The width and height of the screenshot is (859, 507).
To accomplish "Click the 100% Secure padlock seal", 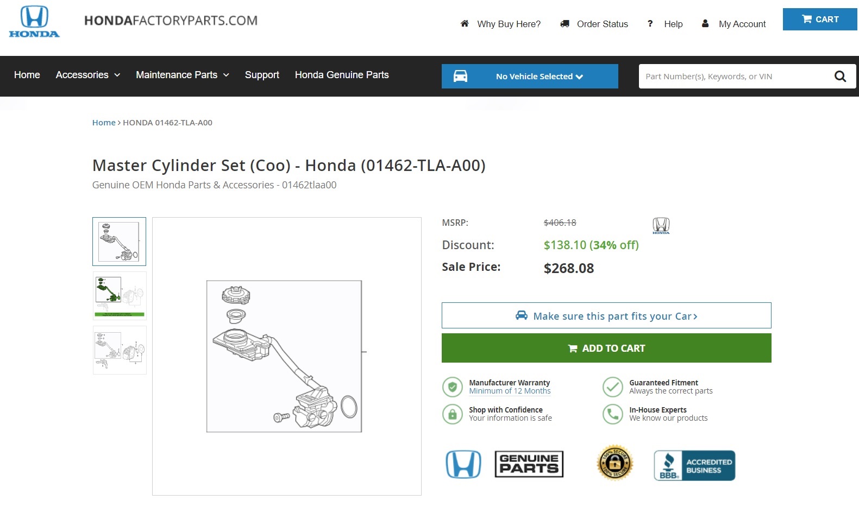I will point(615,464).
